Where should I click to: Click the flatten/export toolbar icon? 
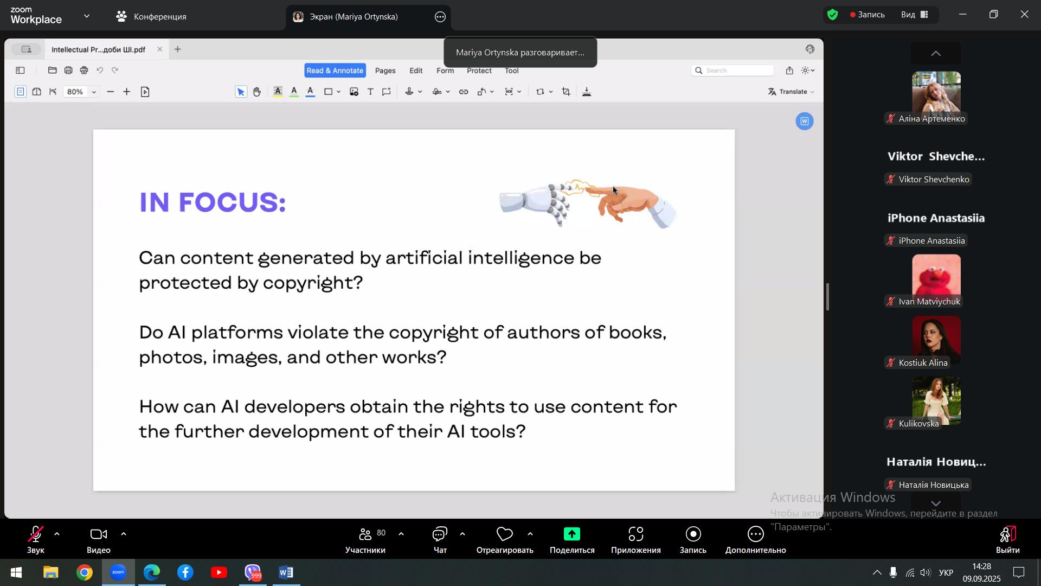pyautogui.click(x=587, y=92)
